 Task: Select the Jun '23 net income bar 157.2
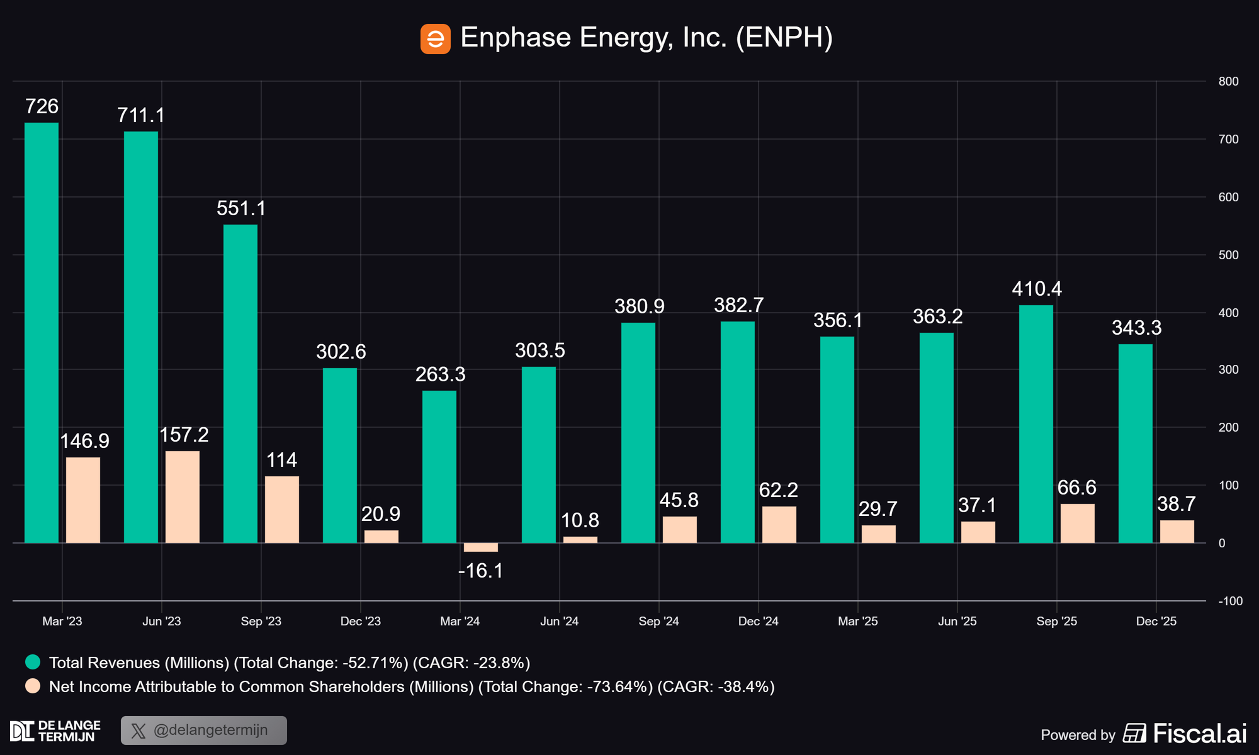pyautogui.click(x=183, y=496)
